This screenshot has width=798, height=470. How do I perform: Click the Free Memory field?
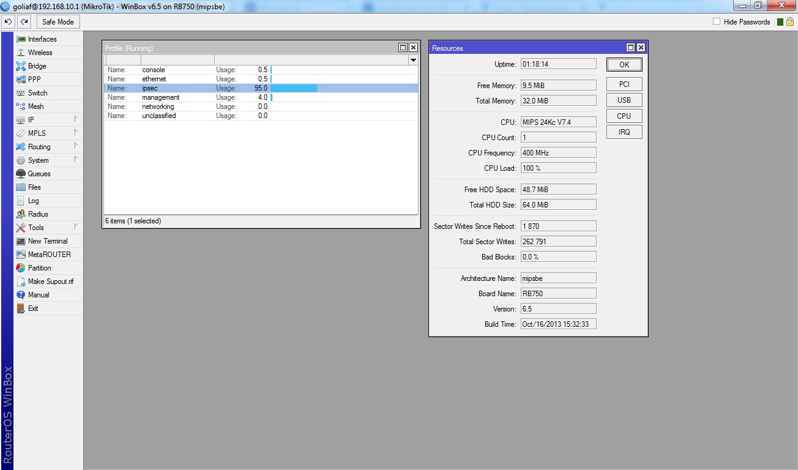tap(558, 86)
